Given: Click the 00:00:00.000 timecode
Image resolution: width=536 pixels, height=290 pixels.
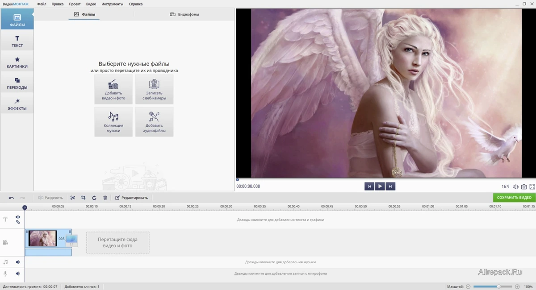Looking at the screenshot, I should [248, 186].
